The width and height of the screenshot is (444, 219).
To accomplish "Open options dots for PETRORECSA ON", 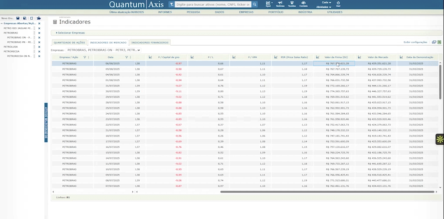I will click(x=34, y=56).
